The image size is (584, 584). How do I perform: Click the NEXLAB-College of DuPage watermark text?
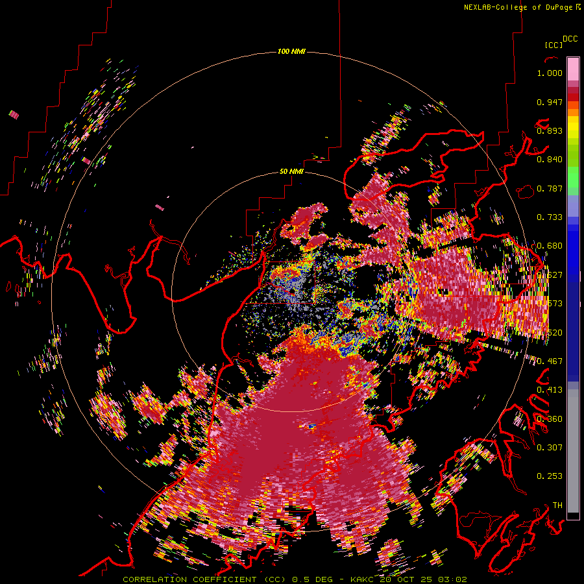(x=519, y=7)
